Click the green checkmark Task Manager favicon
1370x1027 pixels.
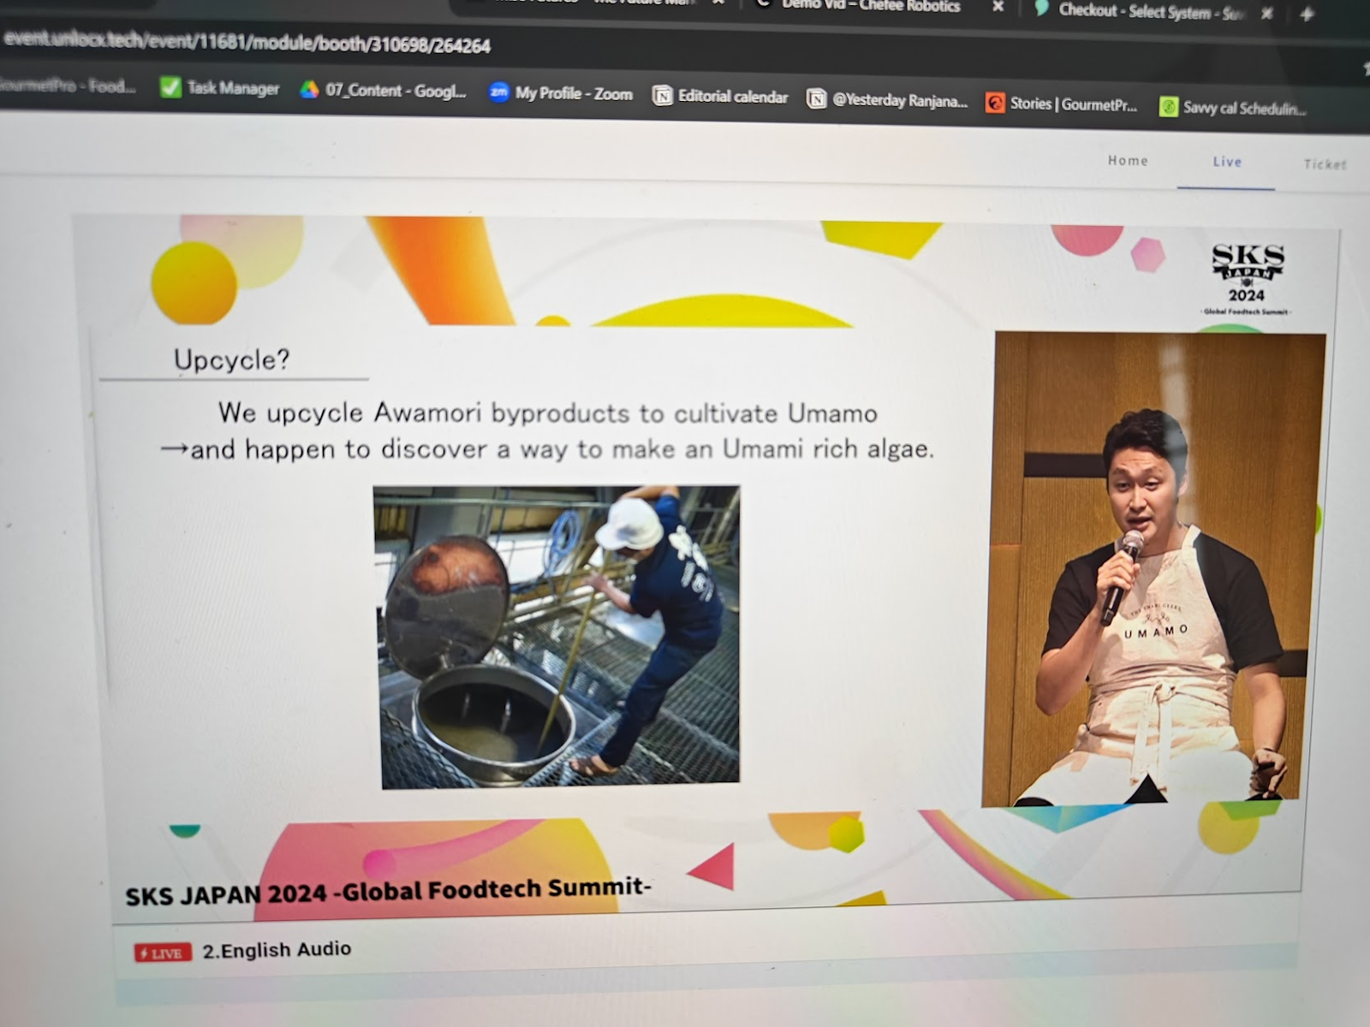(170, 87)
